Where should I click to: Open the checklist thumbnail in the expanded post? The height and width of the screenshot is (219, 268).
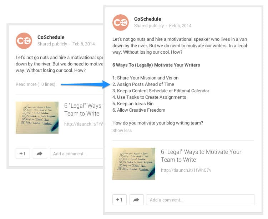coord(134,164)
